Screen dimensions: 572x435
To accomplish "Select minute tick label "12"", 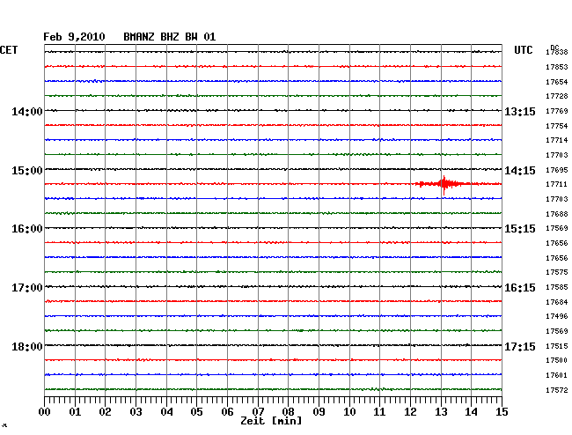I will [410, 412].
